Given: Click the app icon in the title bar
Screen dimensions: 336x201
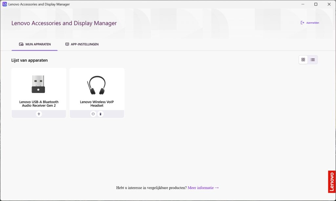Looking at the screenshot, I should tap(5, 4).
